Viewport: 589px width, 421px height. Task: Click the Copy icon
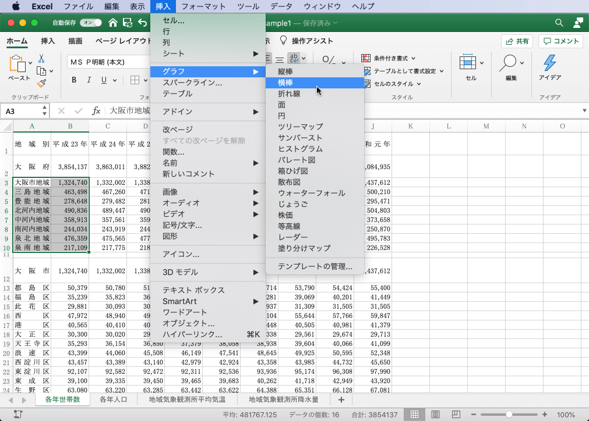point(41,71)
